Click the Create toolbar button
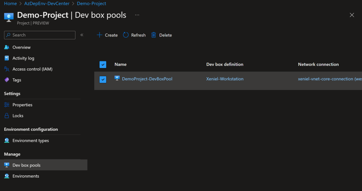The image size is (362, 191). [x=107, y=35]
